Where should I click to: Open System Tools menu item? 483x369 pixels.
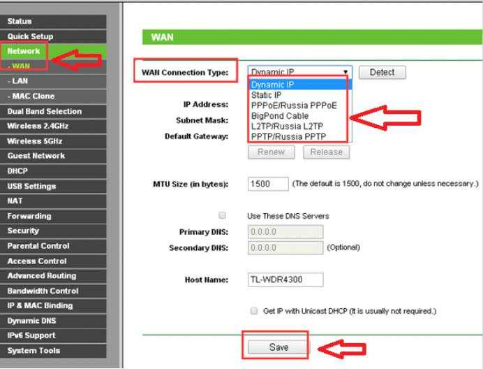tap(53, 351)
